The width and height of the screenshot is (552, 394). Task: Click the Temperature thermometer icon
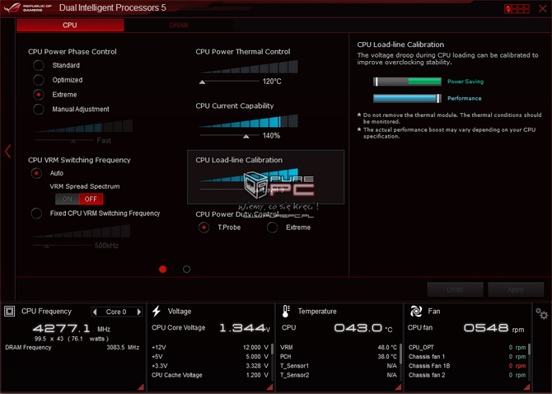[286, 312]
